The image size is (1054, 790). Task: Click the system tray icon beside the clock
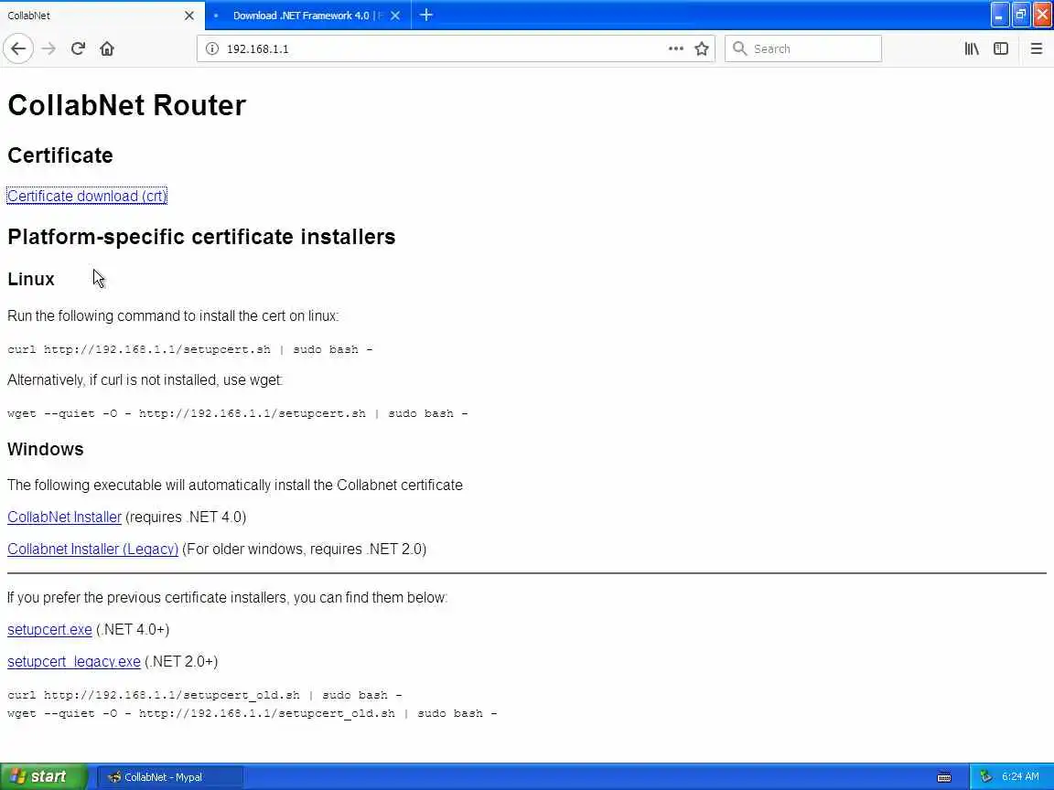tap(985, 776)
